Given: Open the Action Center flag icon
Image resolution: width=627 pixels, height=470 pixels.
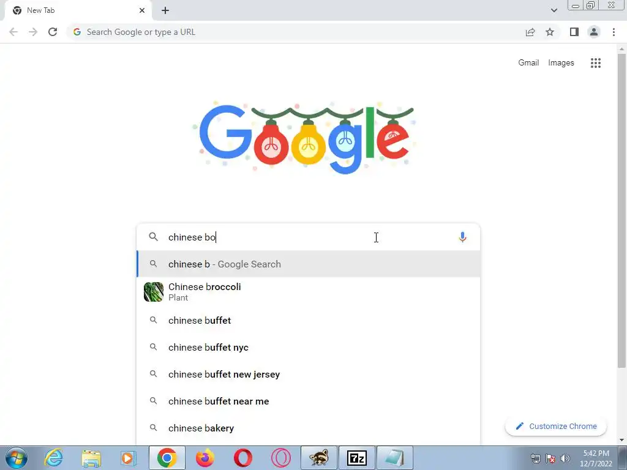Looking at the screenshot, I should [x=550, y=458].
